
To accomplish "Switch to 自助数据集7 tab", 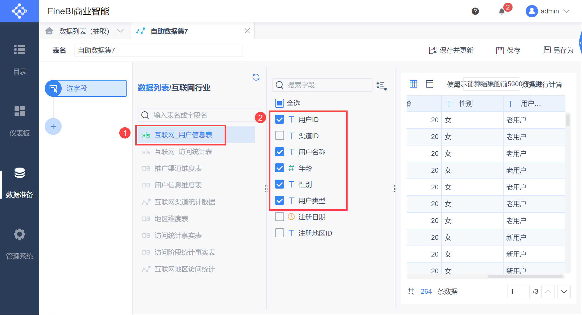I will (169, 31).
